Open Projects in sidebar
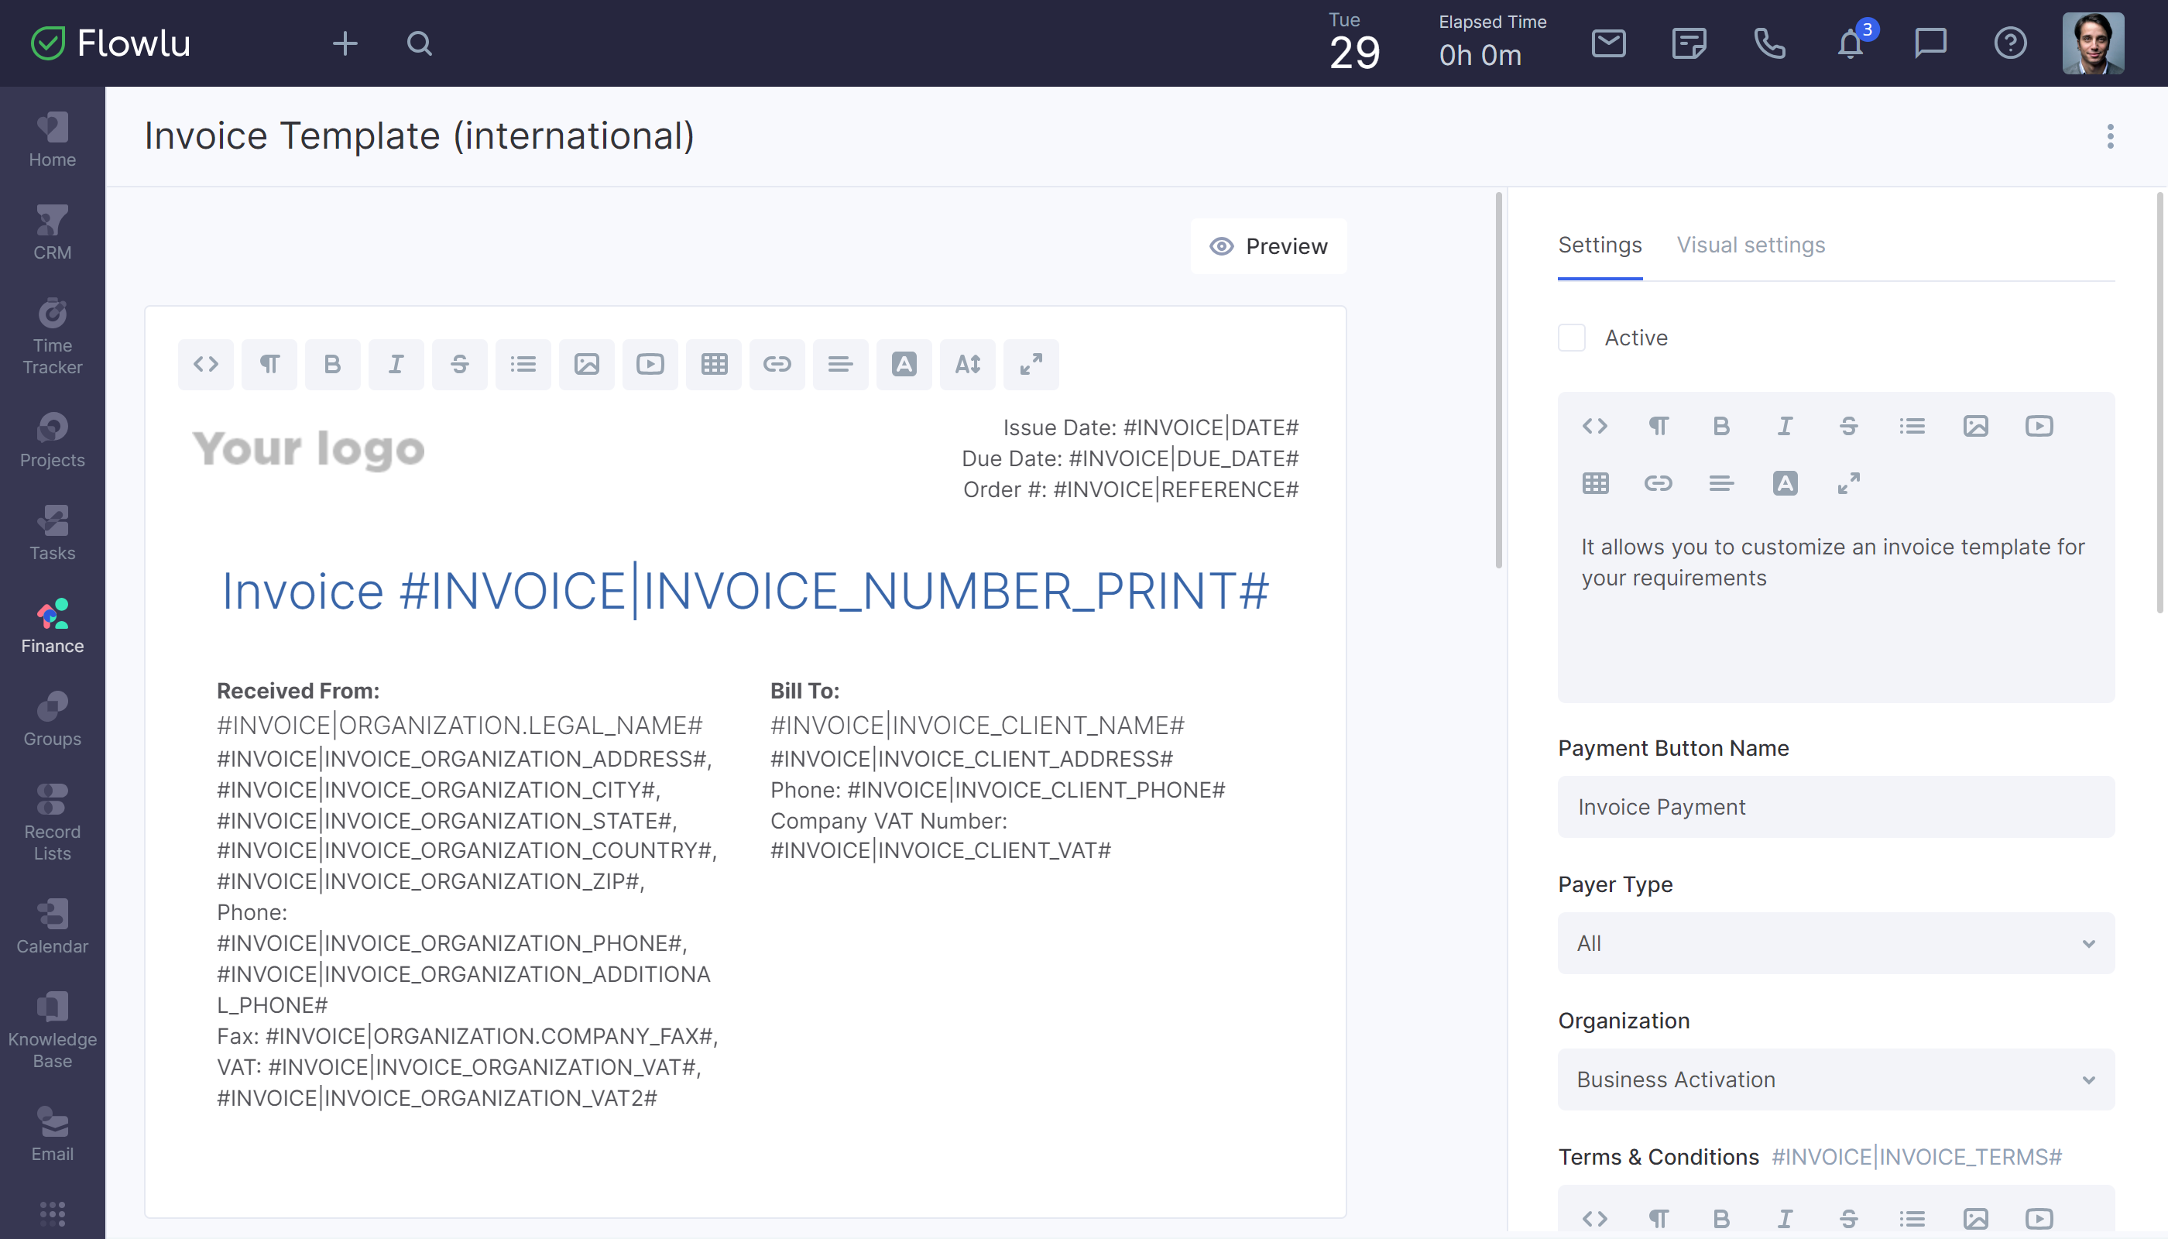The width and height of the screenshot is (2168, 1239). pyautogui.click(x=52, y=441)
